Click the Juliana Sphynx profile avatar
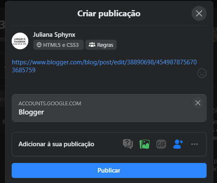This screenshot has width=217, height=183. click(20, 41)
